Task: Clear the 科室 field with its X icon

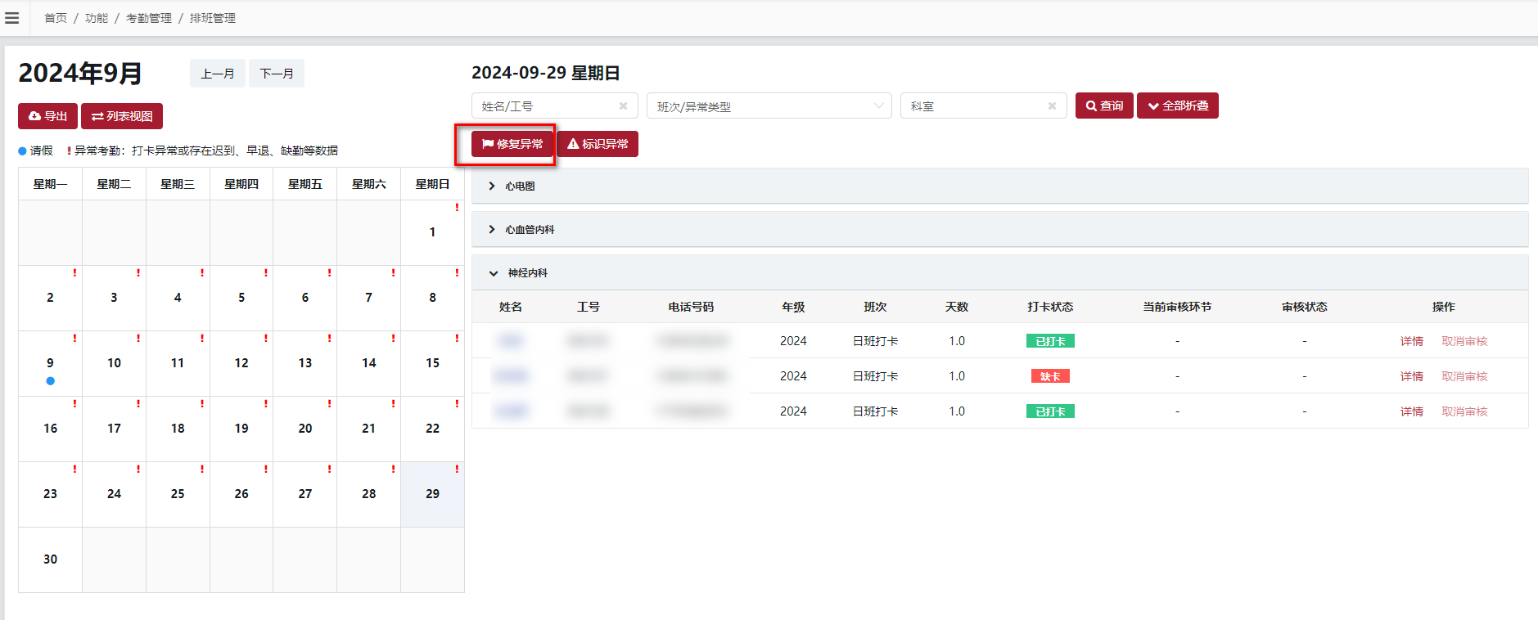Action: (x=1052, y=106)
